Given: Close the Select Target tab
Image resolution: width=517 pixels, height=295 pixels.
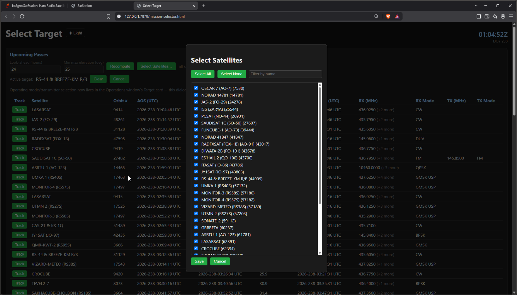Looking at the screenshot, I should point(194,6).
